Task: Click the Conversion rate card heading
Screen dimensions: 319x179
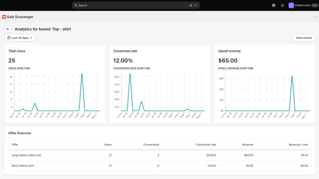Action: [125, 51]
